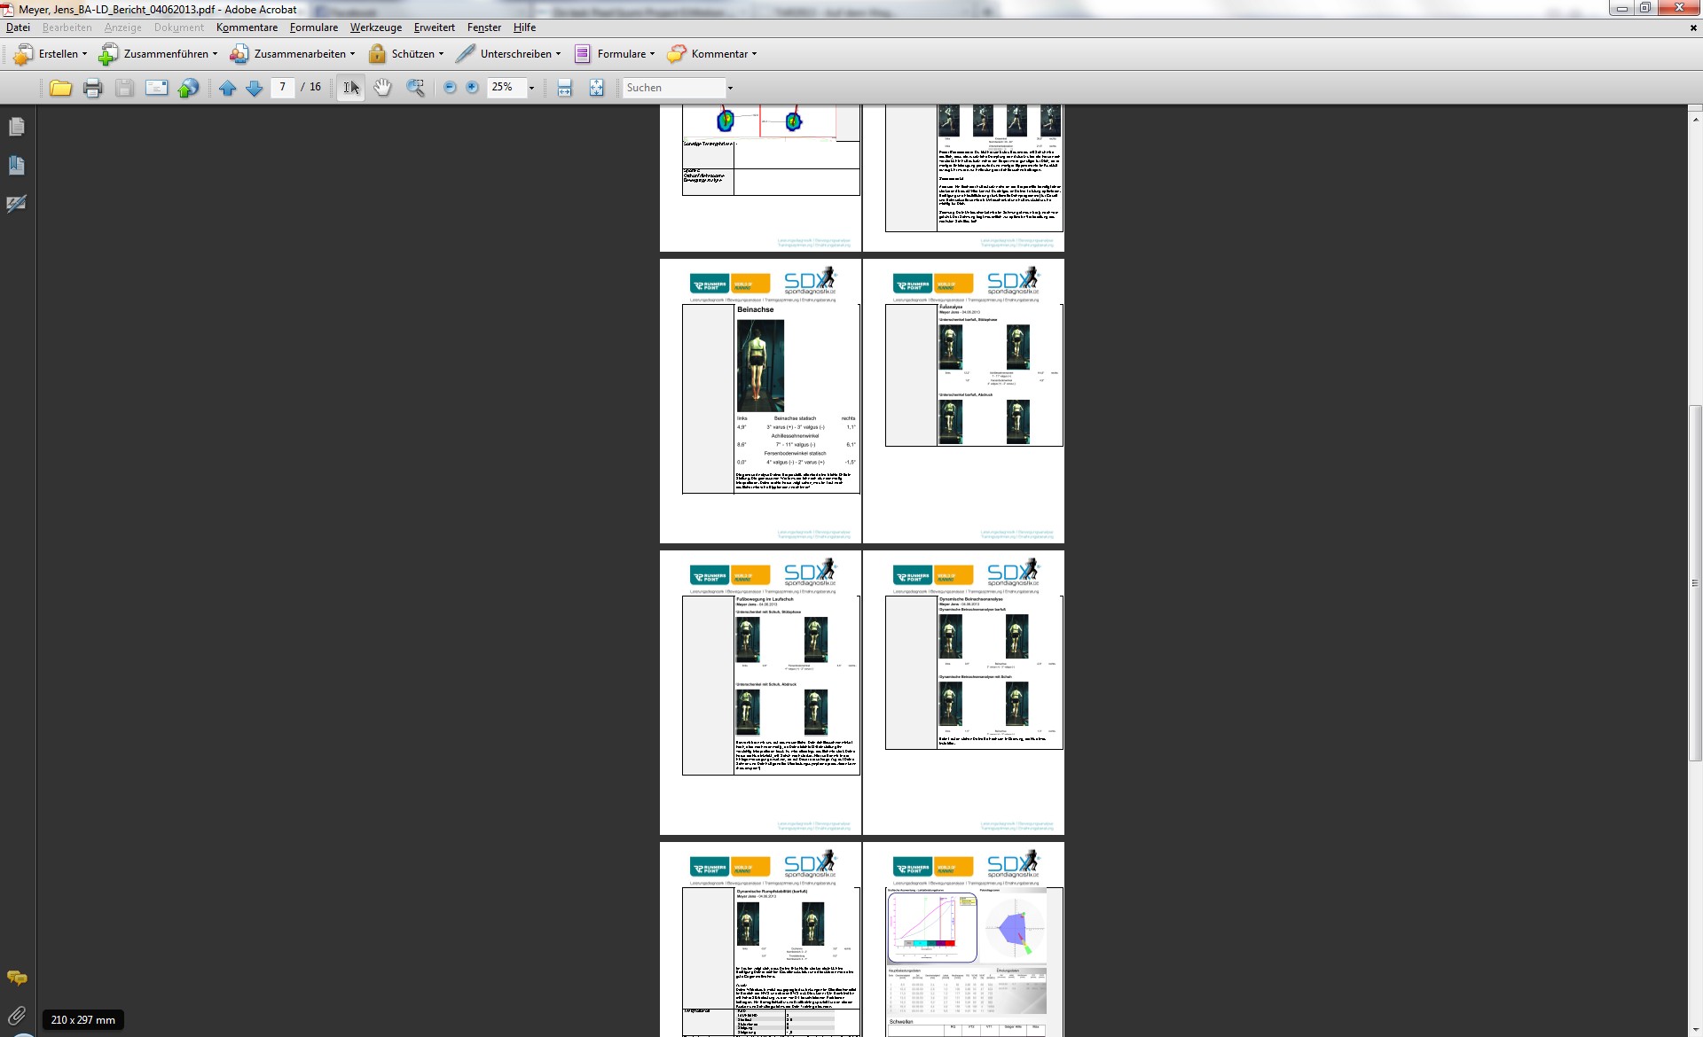
Task: Click the Formulare purple form icon
Action: pyautogui.click(x=582, y=54)
